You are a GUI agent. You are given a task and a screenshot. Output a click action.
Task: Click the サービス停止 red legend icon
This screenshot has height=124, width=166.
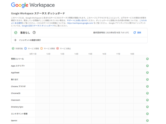[x=58, y=48]
